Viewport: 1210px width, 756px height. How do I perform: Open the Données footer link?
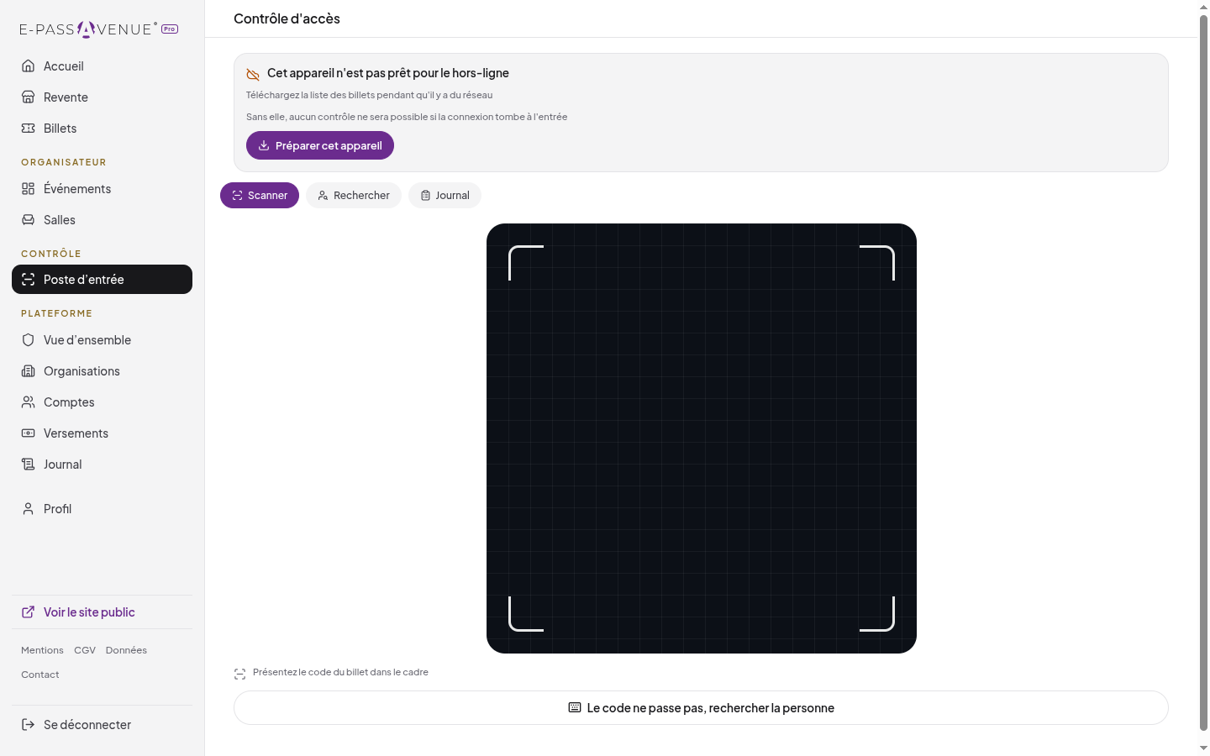pyautogui.click(x=126, y=650)
